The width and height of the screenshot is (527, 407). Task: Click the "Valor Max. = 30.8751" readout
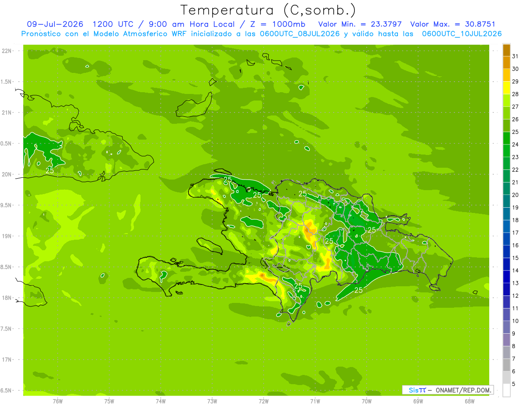click(452, 24)
